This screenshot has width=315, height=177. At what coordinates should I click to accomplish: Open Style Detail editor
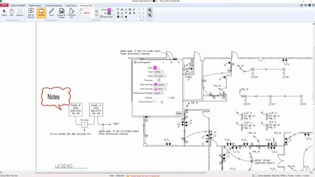(x=106, y=17)
